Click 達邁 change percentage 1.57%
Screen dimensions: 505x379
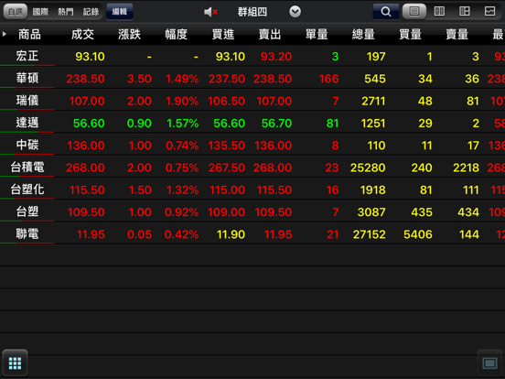tap(183, 123)
